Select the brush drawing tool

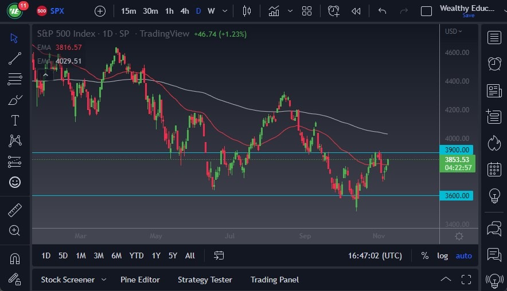pyautogui.click(x=14, y=100)
